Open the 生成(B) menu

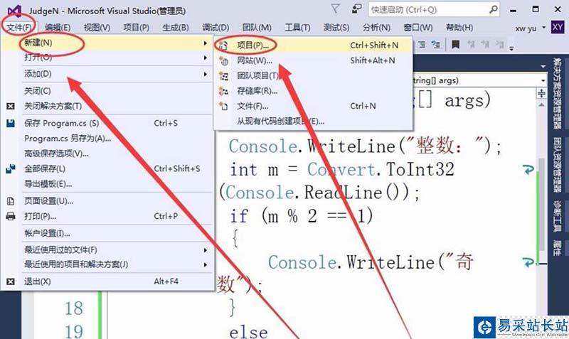tap(175, 28)
